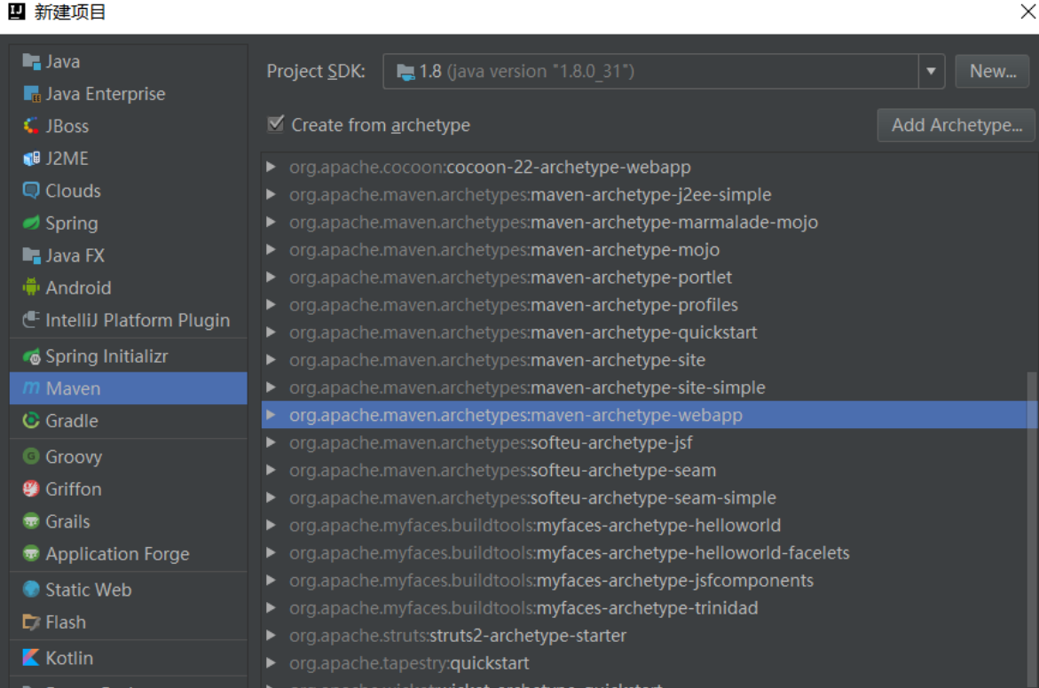Click the Spring Initializr icon
Screen dimensions: 1039x688
[31, 356]
